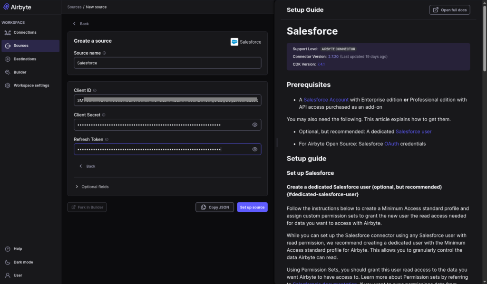Click the Copy JSON button
487x284 pixels.
pyautogui.click(x=214, y=207)
